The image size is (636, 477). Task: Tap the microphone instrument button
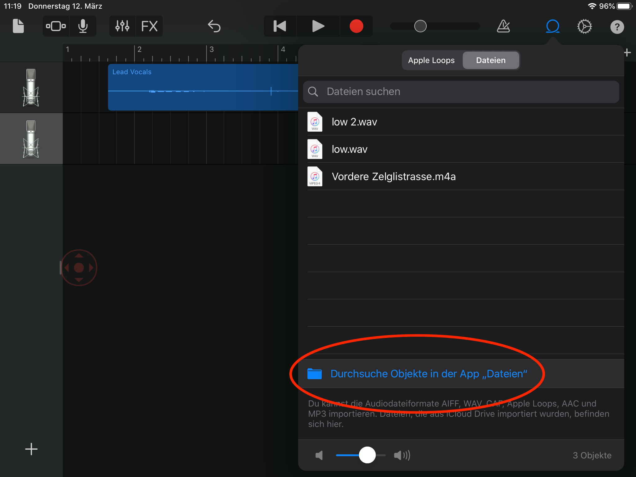[x=83, y=26]
